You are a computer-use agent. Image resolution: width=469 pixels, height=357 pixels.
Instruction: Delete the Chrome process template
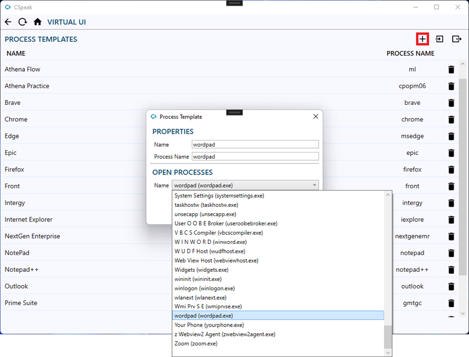click(451, 119)
